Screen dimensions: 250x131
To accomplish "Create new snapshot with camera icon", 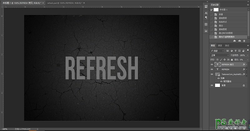I will coord(239,41).
